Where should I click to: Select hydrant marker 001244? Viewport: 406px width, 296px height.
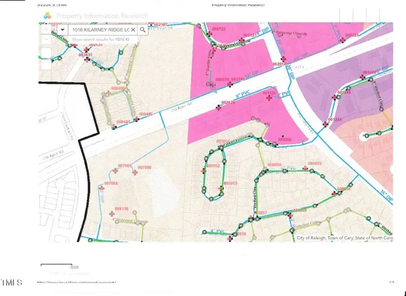[x=325, y=124]
